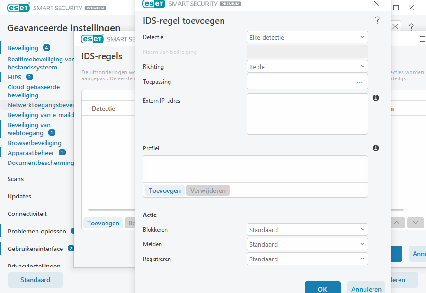The width and height of the screenshot is (426, 293).
Task: Open the Richting dropdown set to Beide
Action: 307,67
